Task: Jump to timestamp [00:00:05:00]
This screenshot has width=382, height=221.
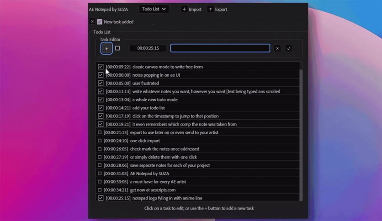Action: point(118,83)
